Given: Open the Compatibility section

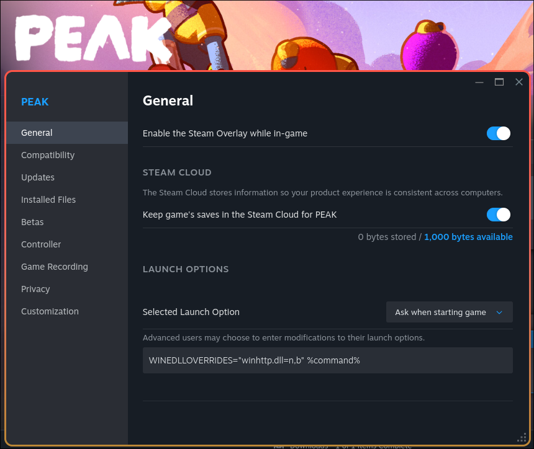Looking at the screenshot, I should [x=48, y=155].
